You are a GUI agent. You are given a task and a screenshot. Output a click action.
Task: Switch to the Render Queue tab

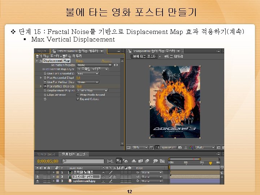[46, 154]
